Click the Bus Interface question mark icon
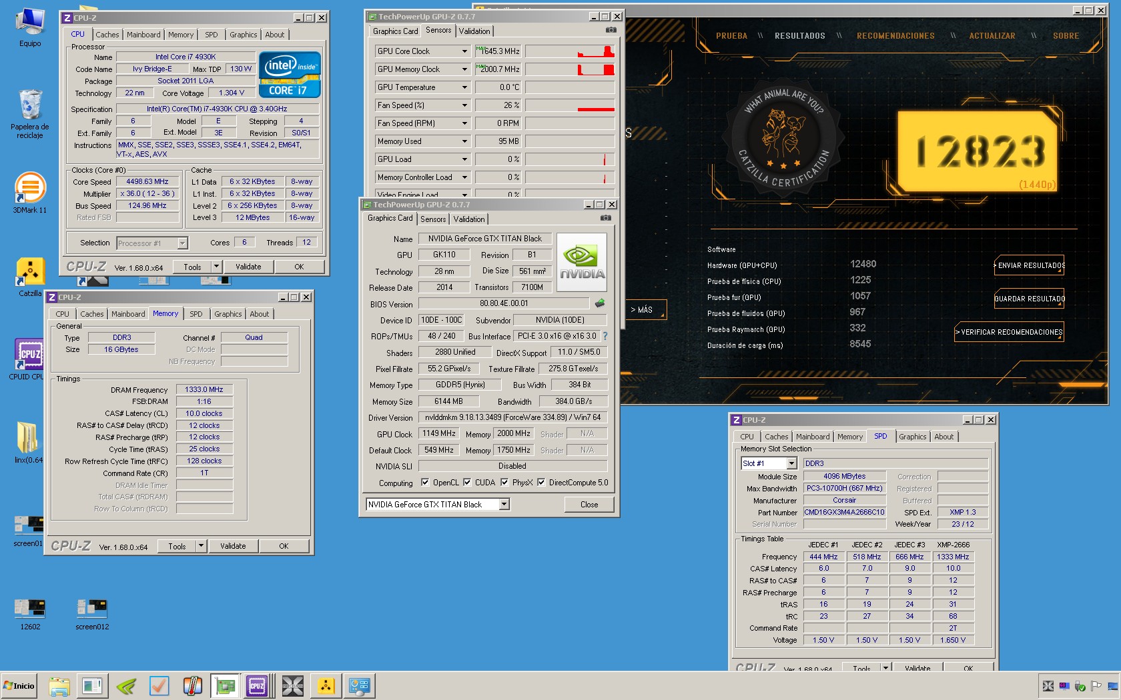The height and width of the screenshot is (700, 1121). pyautogui.click(x=605, y=336)
